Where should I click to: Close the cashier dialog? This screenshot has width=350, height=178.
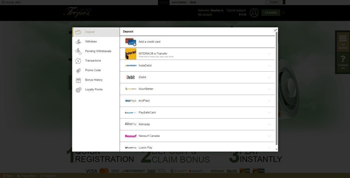(x=275, y=30)
